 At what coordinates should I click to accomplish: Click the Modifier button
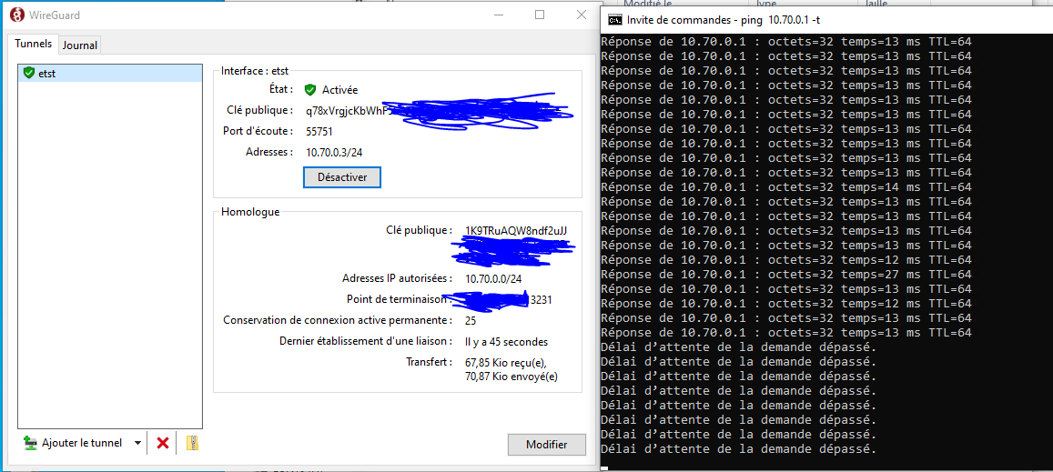tap(547, 445)
